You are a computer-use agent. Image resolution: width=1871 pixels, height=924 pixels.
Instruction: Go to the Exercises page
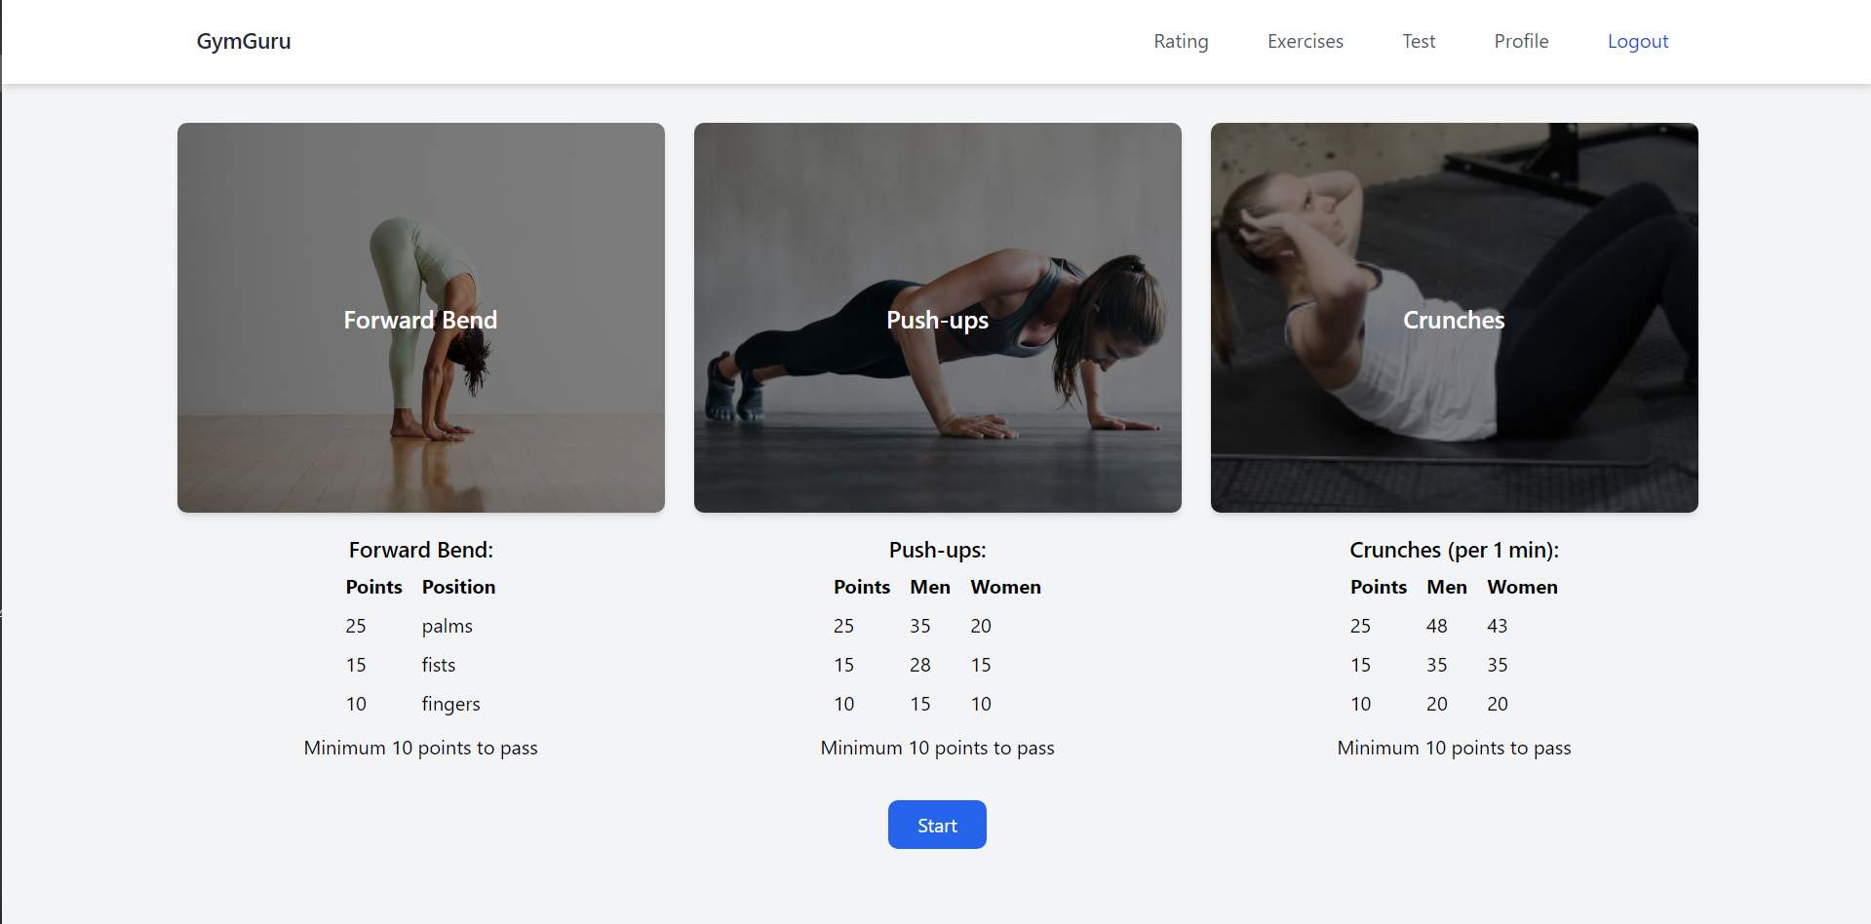(x=1305, y=42)
